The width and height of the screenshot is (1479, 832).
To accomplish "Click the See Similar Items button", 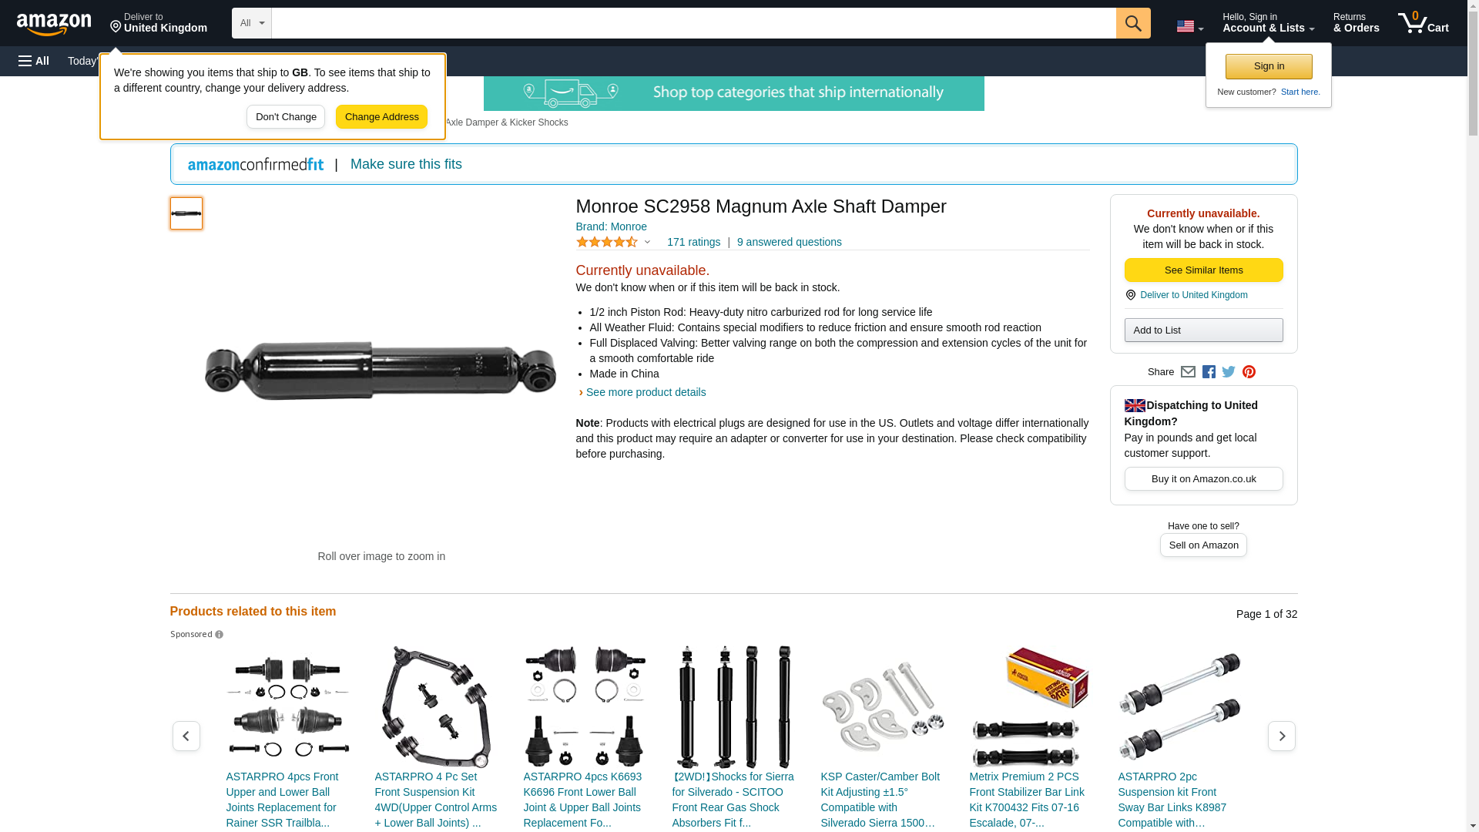I will pos(1203,270).
